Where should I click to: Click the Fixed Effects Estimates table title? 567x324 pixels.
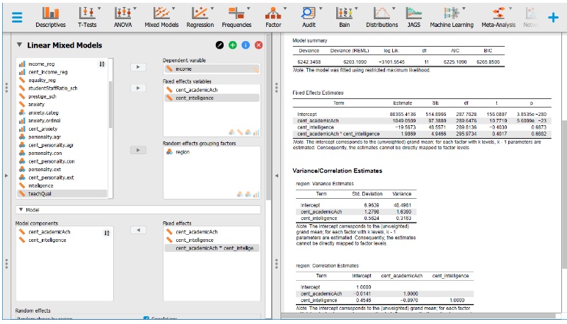(318, 93)
